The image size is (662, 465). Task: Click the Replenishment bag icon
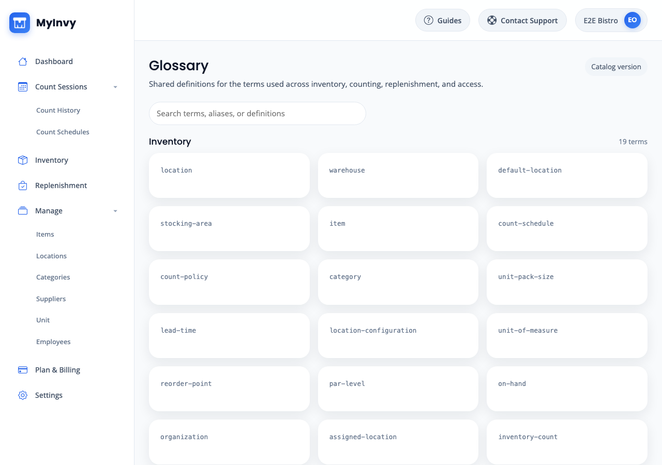23,185
